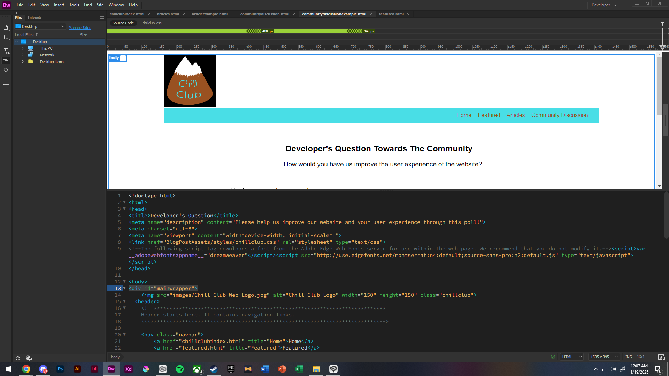The width and height of the screenshot is (669, 376).
Task: Toggle INS insert mode in status bar
Action: (x=629, y=357)
